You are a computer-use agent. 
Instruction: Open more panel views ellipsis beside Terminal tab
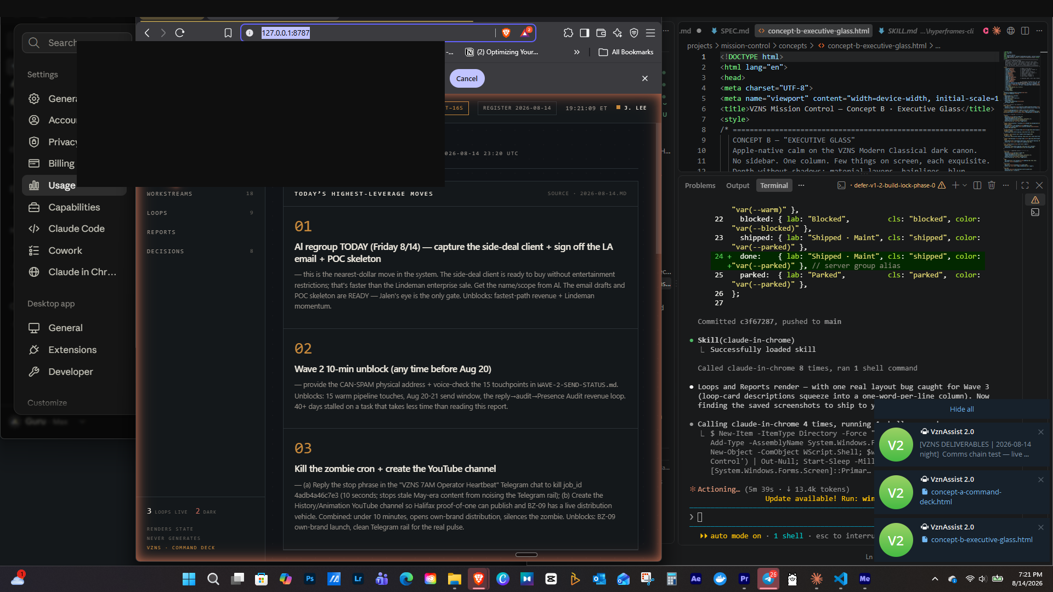click(x=801, y=185)
